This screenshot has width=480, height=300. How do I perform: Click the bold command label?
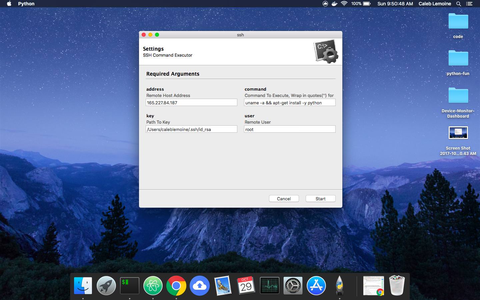click(x=255, y=89)
